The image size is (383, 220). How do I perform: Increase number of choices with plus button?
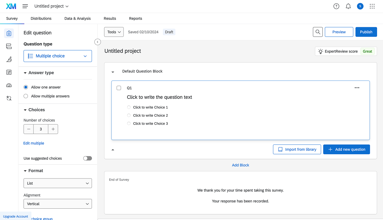(53, 129)
